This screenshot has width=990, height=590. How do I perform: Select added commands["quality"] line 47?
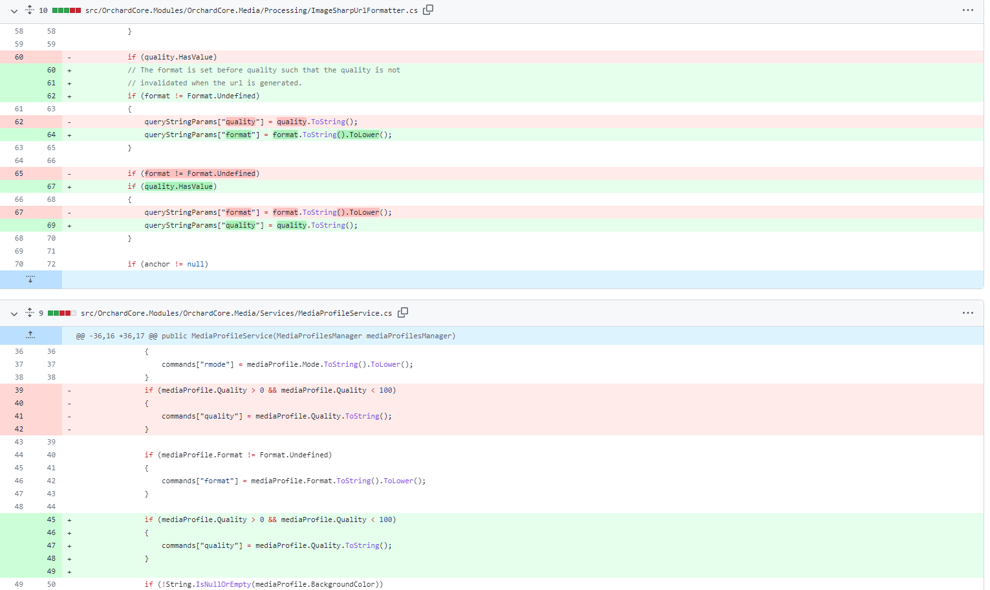277,545
